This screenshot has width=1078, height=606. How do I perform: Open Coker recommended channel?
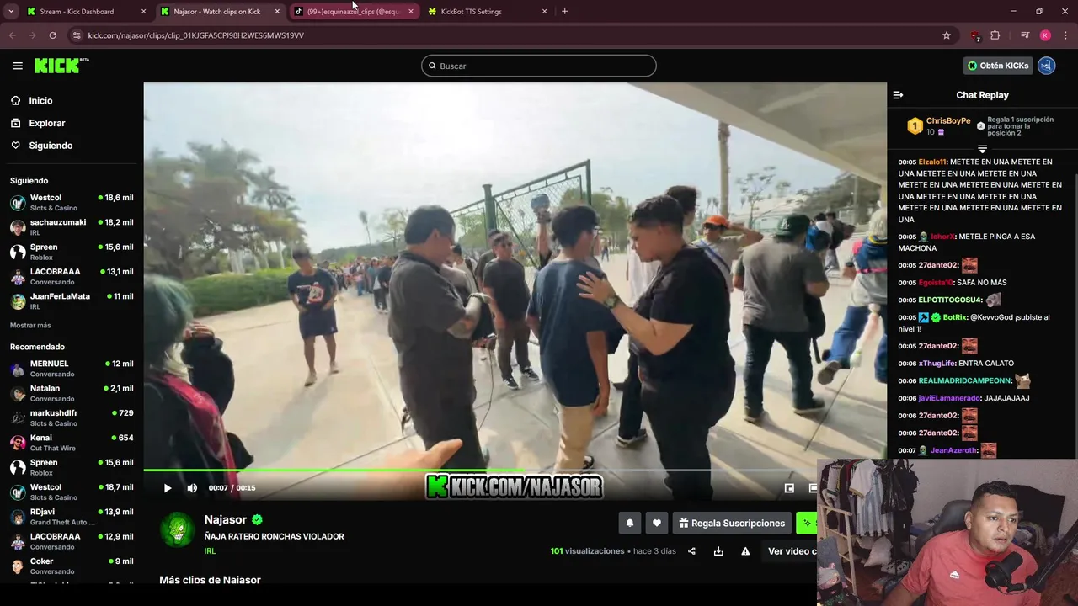pos(72,566)
